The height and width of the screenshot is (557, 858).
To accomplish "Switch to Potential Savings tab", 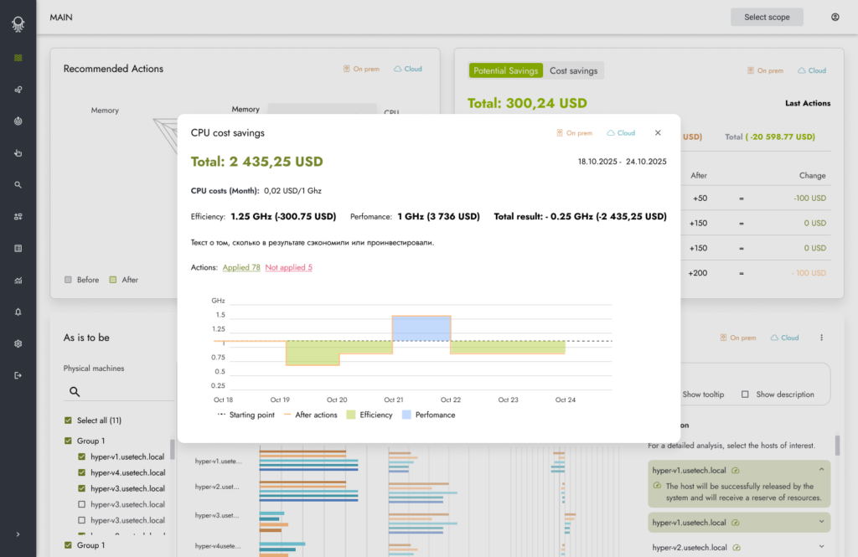I will pos(505,70).
